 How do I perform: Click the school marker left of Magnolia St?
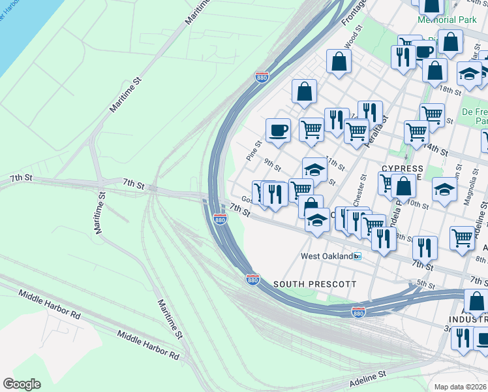tap(444, 192)
